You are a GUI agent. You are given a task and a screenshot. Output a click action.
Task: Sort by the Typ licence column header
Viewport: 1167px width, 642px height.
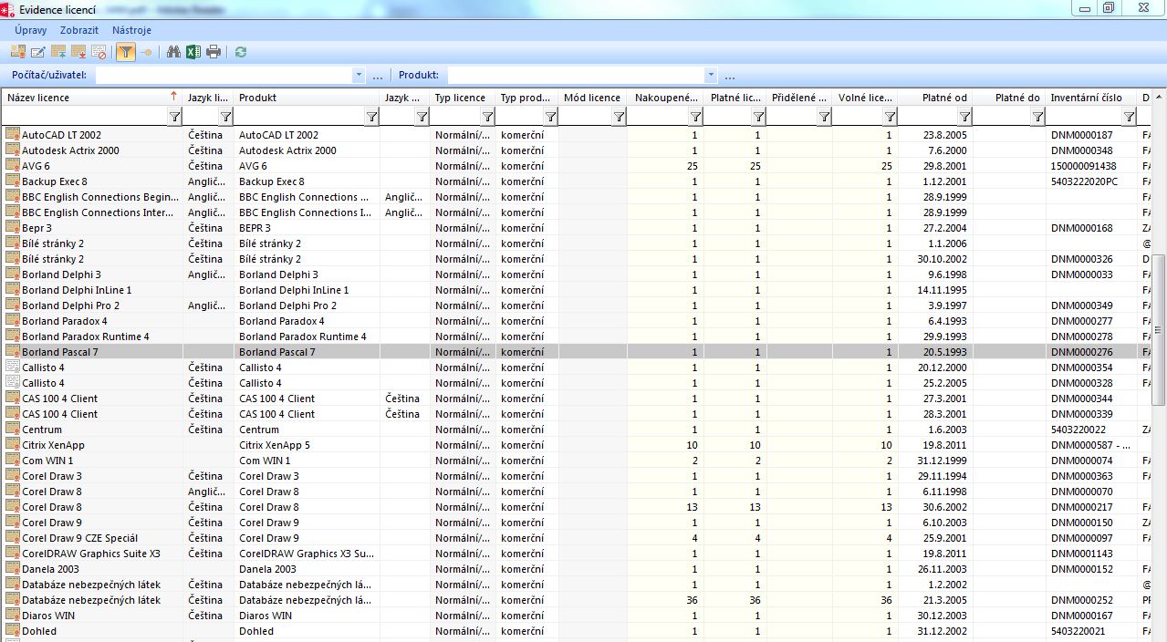coord(463,98)
